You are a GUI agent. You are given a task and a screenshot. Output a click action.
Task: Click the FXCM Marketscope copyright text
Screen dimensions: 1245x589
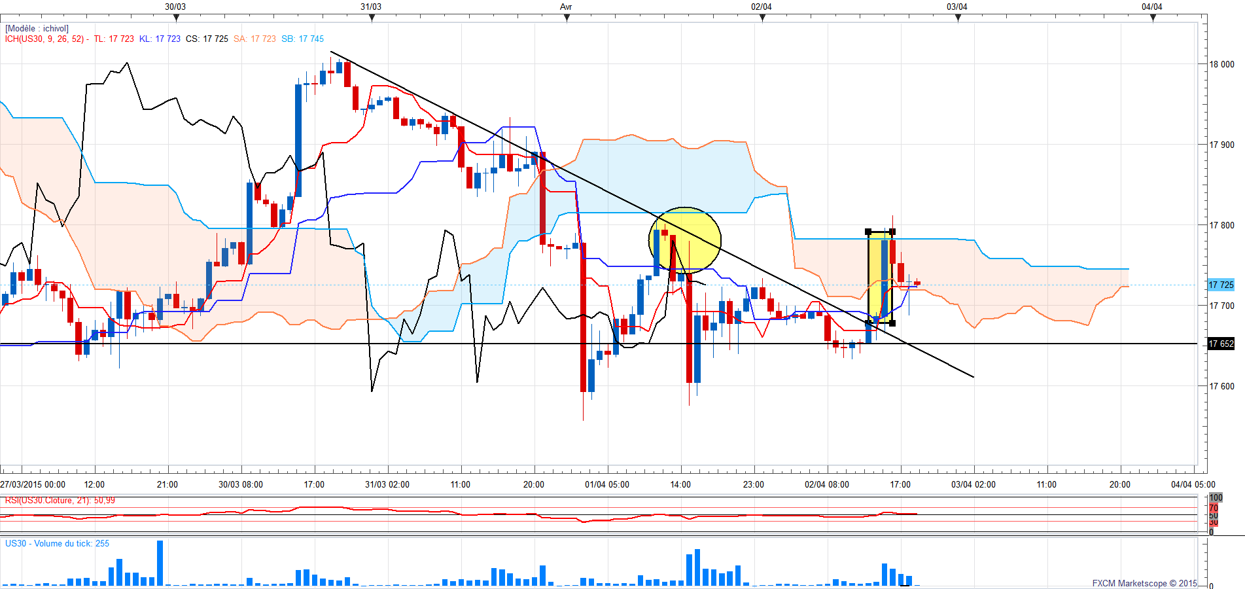1144,583
